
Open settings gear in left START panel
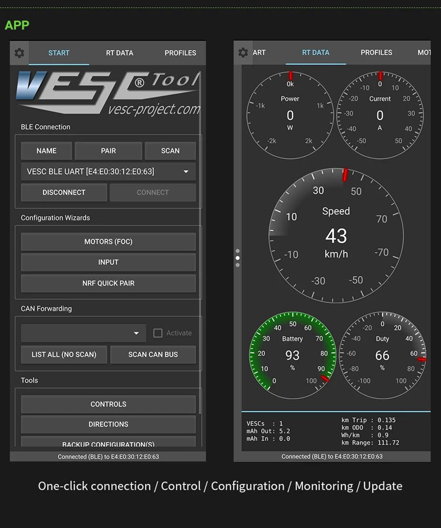(x=19, y=53)
